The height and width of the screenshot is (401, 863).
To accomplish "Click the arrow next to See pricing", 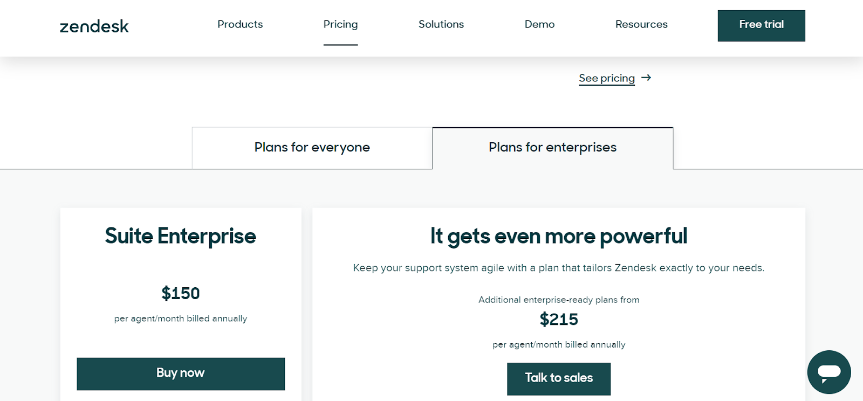I will point(646,78).
